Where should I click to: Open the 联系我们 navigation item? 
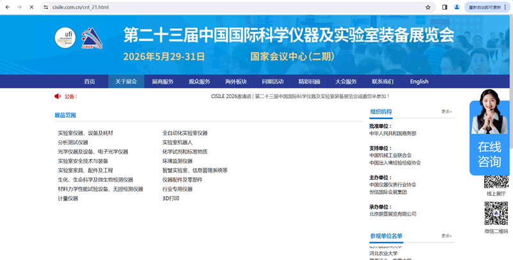(x=382, y=81)
